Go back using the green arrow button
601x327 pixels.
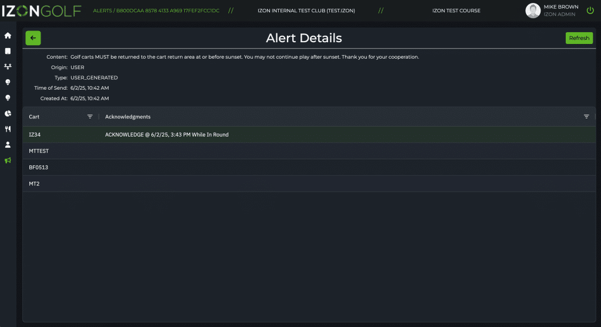point(33,38)
